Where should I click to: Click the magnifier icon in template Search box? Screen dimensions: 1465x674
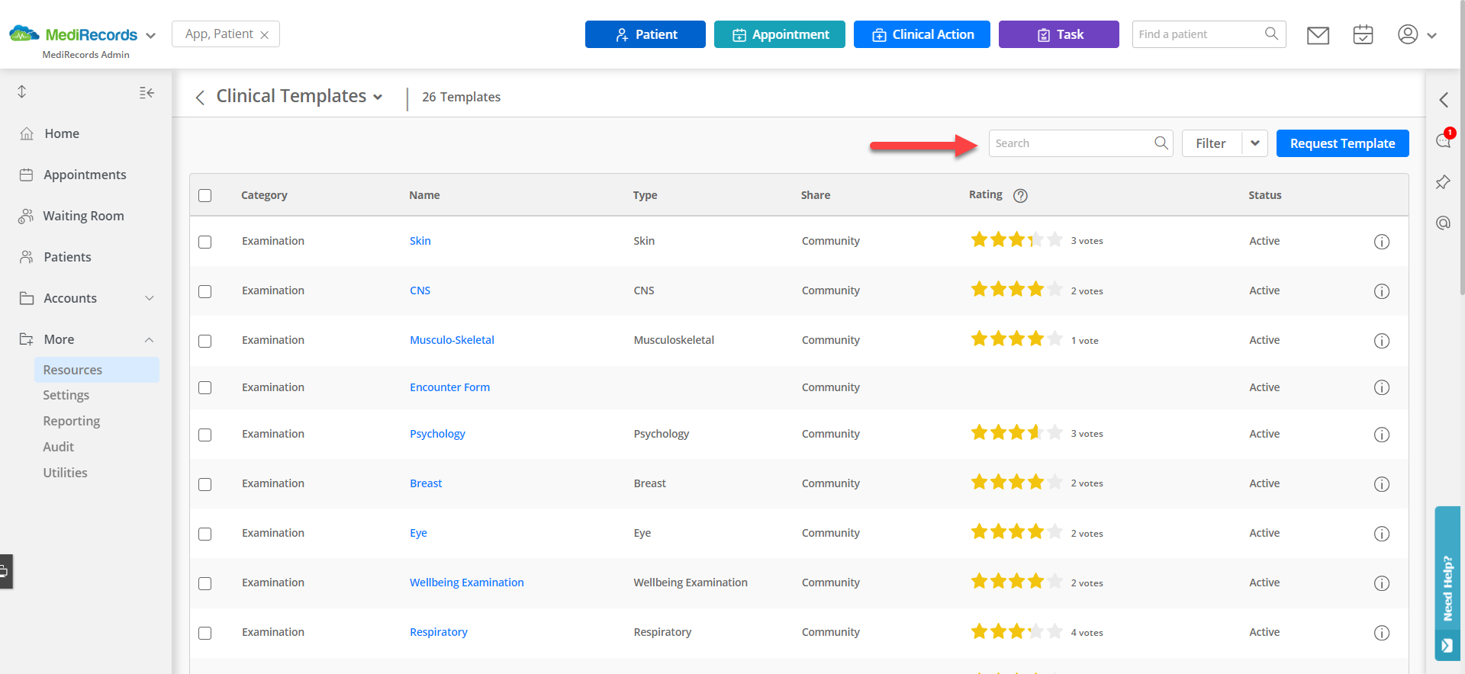[1161, 143]
